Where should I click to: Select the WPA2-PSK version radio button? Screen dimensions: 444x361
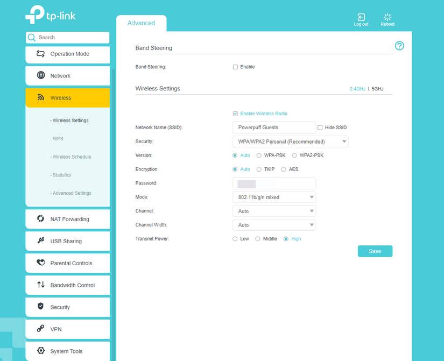click(294, 155)
